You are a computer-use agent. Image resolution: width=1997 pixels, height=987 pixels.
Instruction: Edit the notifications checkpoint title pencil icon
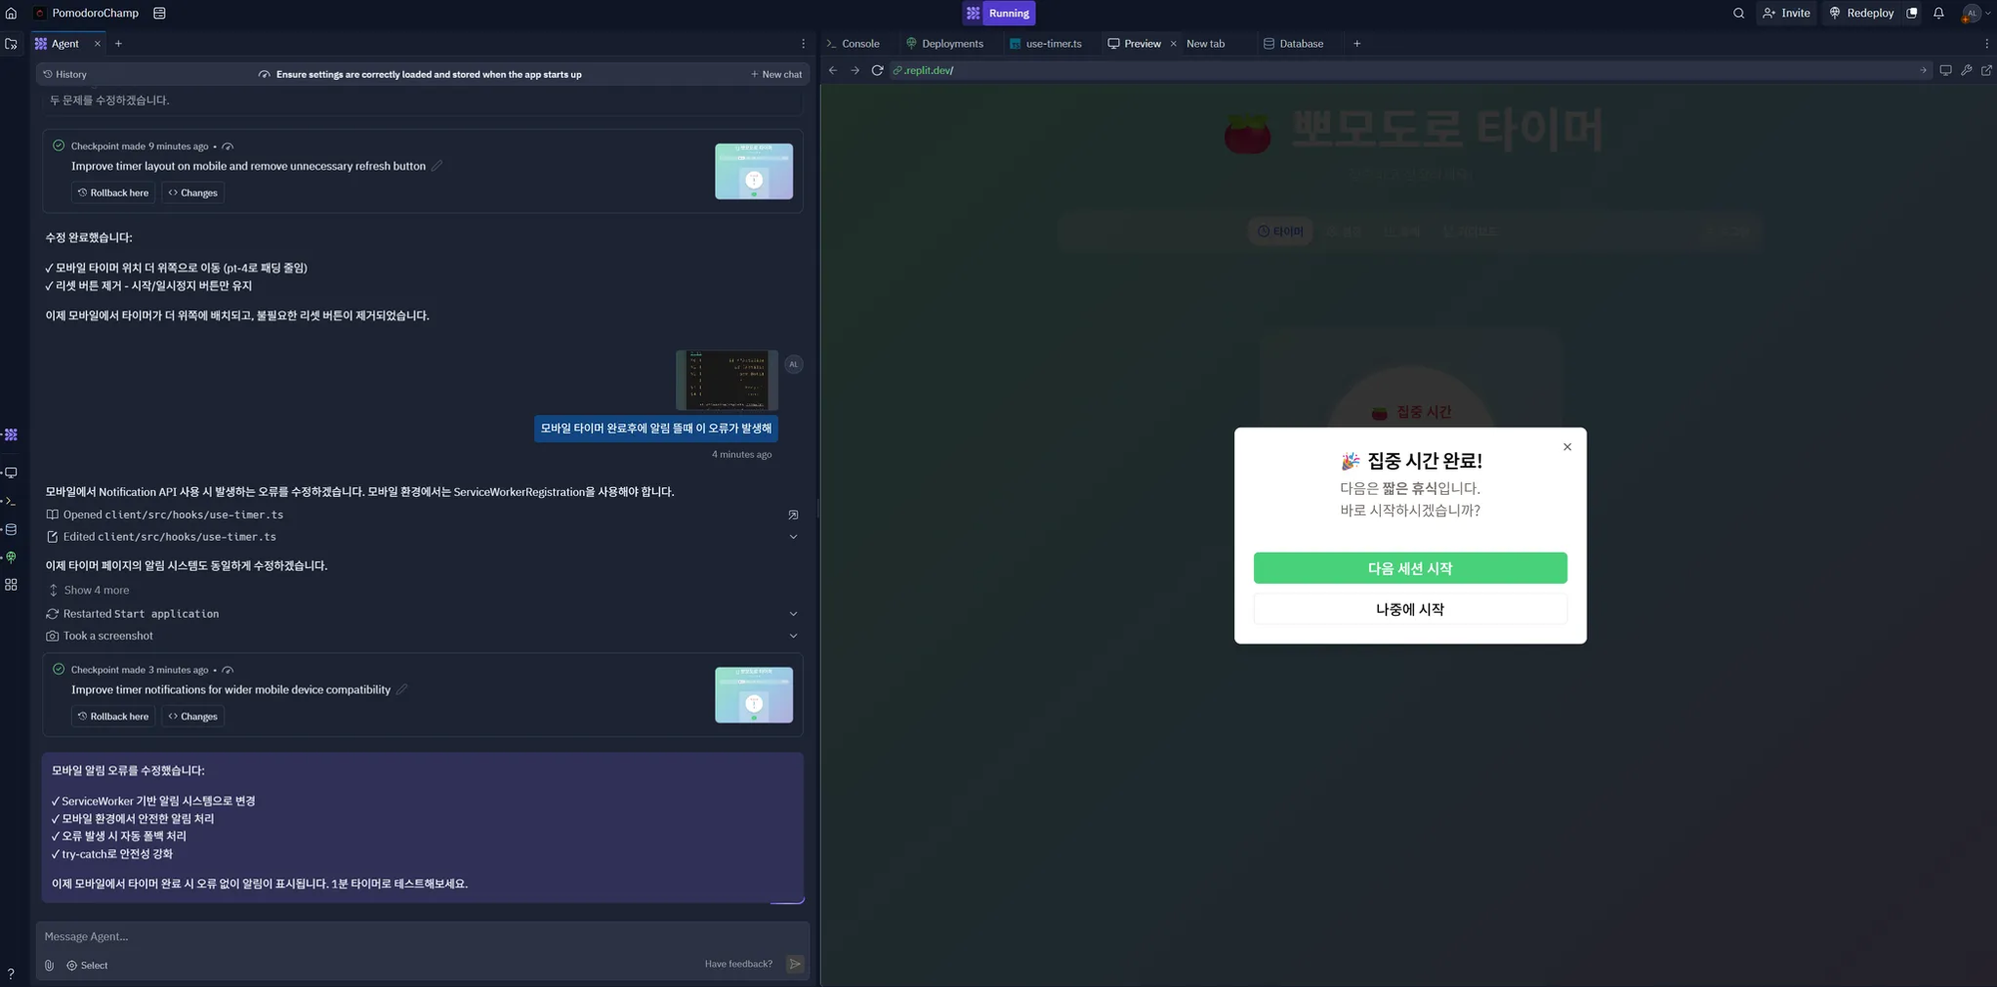tap(401, 690)
